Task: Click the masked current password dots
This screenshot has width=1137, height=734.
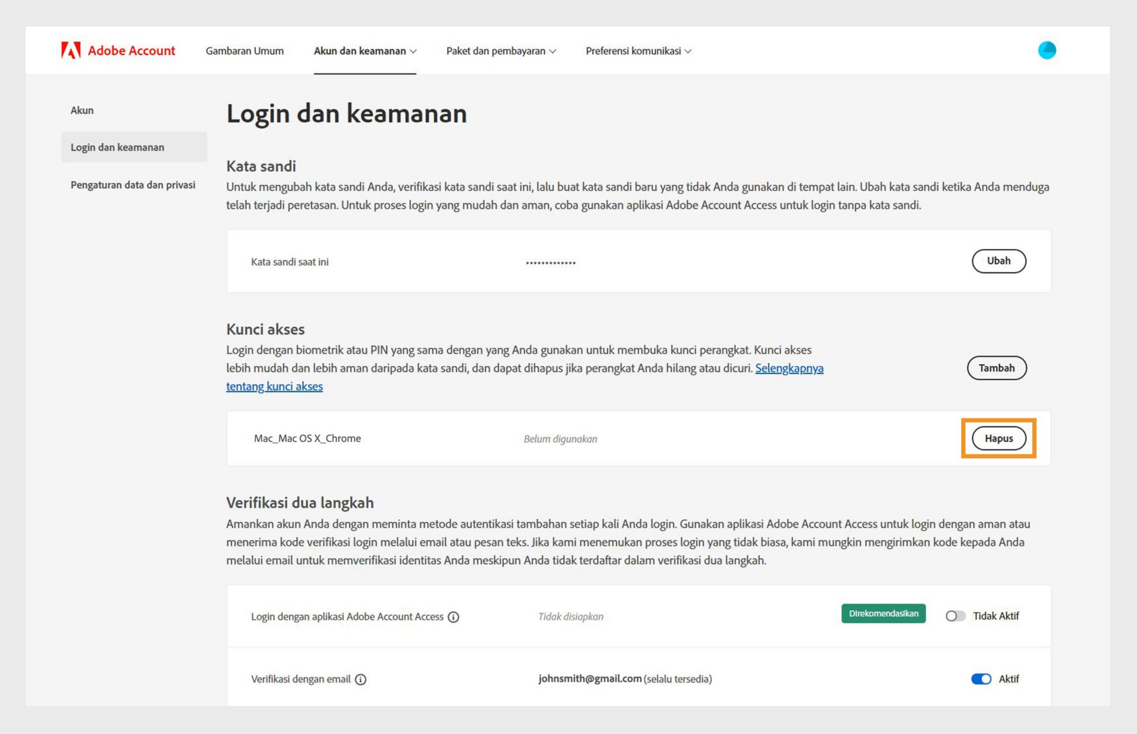Action: tap(550, 262)
